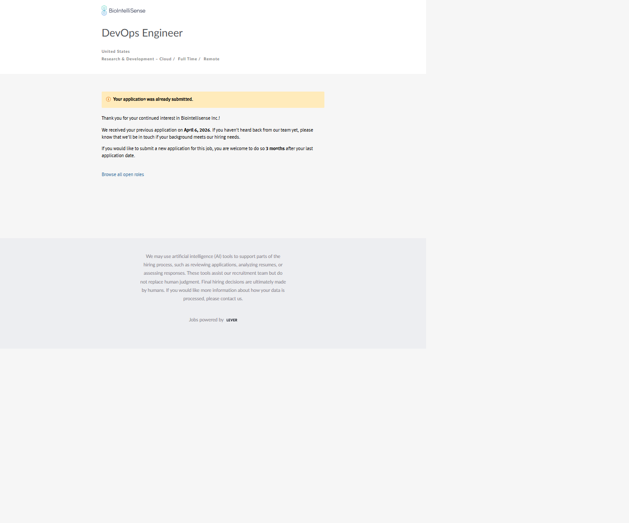Click the BioIntelliSense logo icon
Screen dimensions: 629x523
[x=104, y=11]
